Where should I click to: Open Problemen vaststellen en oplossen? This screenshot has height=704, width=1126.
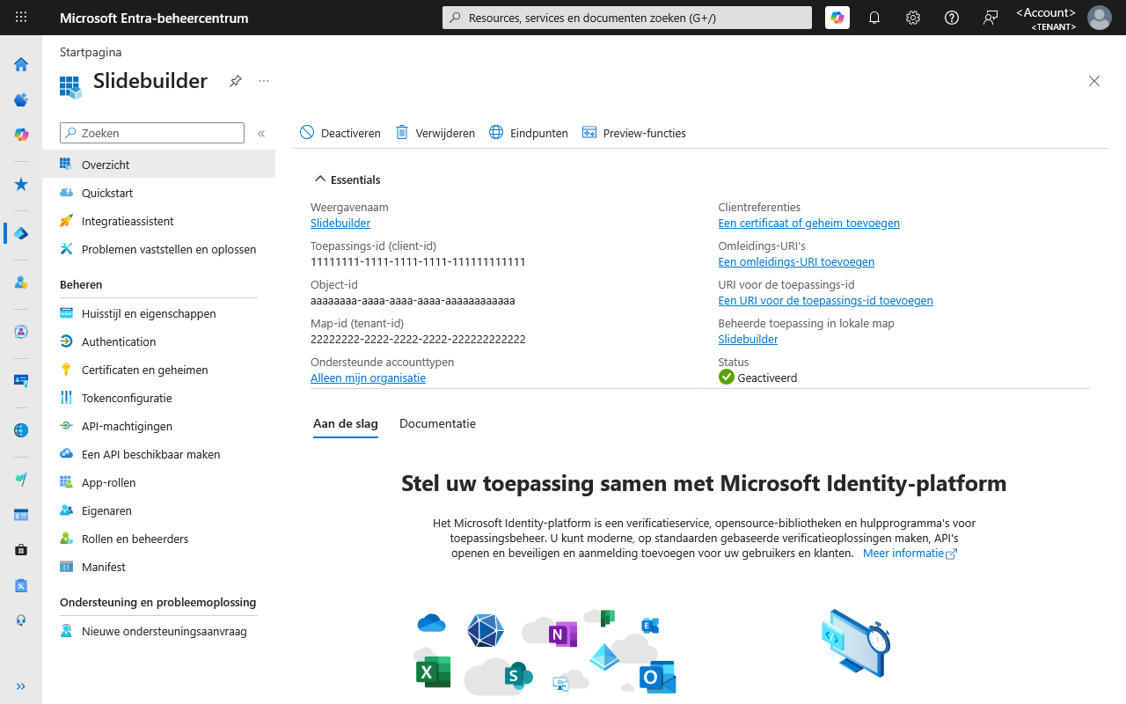coord(158,249)
